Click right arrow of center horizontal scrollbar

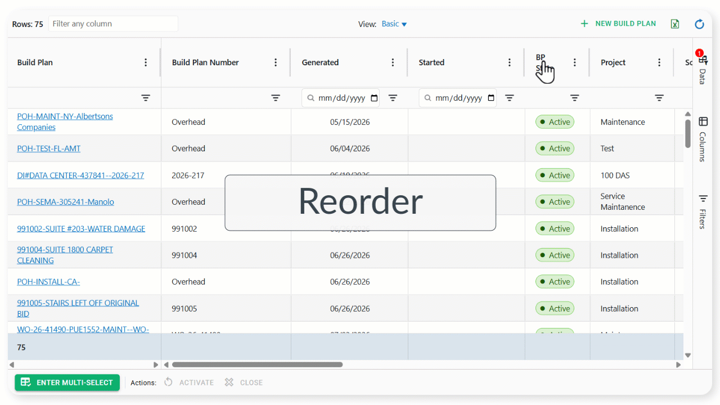point(678,364)
